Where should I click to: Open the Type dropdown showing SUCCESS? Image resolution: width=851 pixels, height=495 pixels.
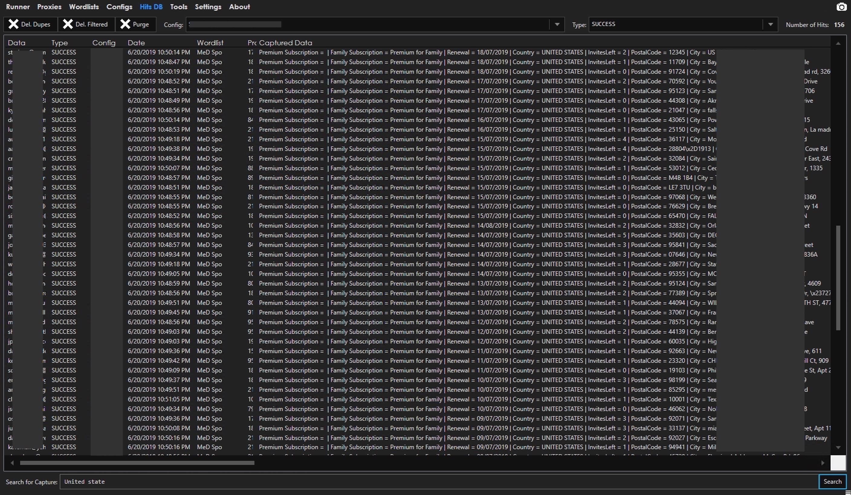(x=770, y=24)
